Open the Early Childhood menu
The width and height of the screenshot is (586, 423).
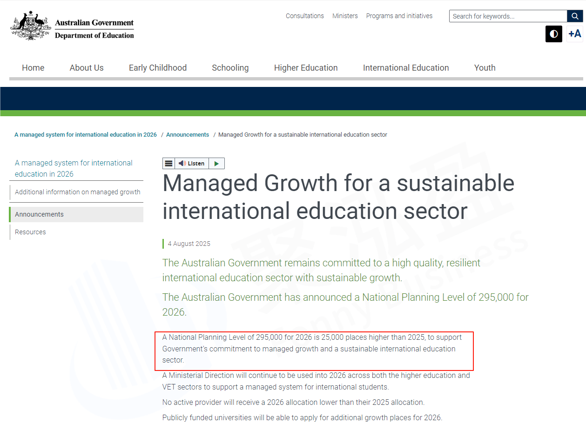157,68
